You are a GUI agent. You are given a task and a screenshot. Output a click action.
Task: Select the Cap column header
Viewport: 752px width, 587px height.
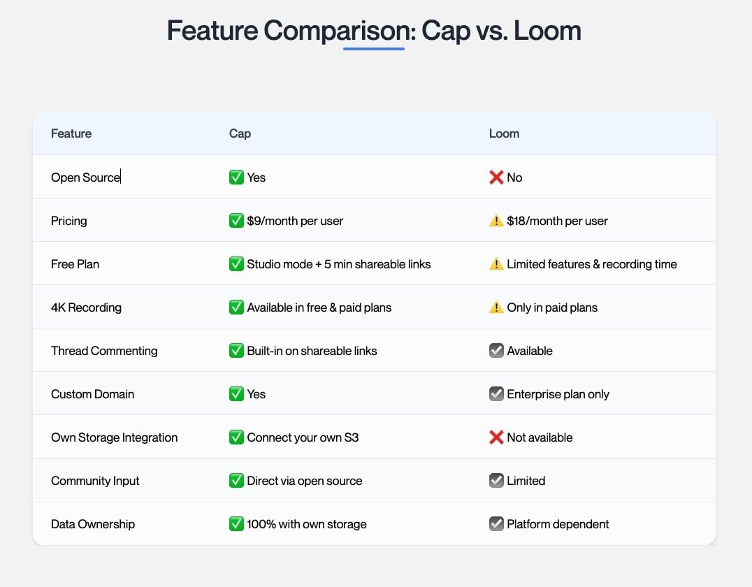pyautogui.click(x=240, y=133)
